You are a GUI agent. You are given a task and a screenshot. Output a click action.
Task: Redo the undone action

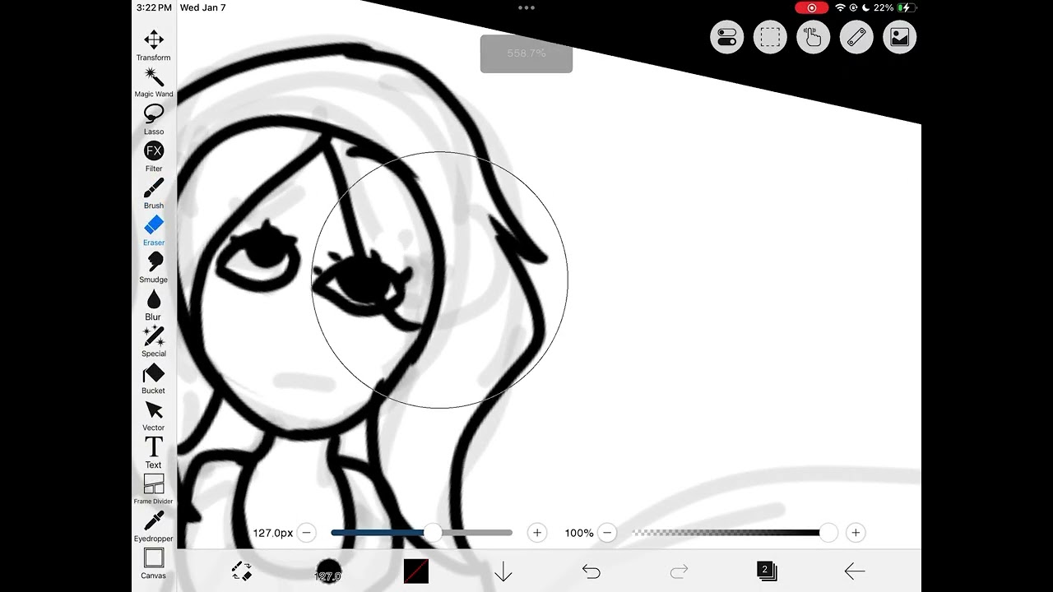coord(680,571)
